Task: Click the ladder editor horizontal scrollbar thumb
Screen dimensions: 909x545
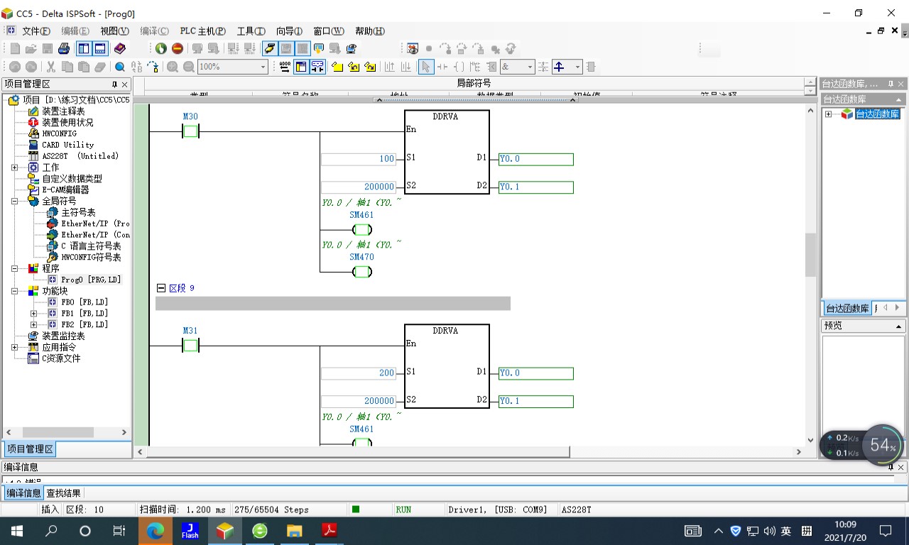Action: (x=359, y=451)
